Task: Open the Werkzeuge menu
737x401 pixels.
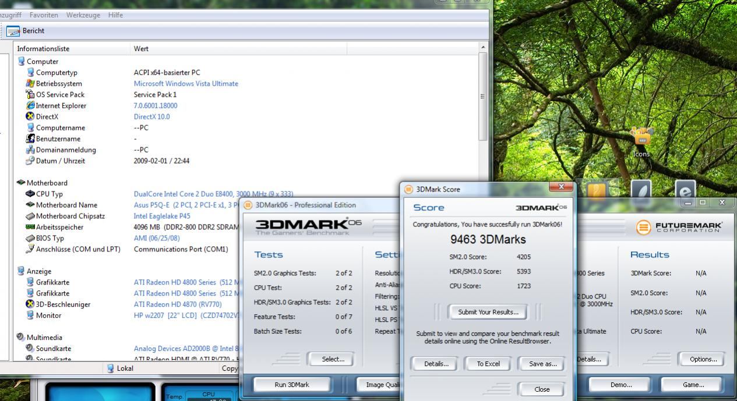Action: [x=83, y=15]
